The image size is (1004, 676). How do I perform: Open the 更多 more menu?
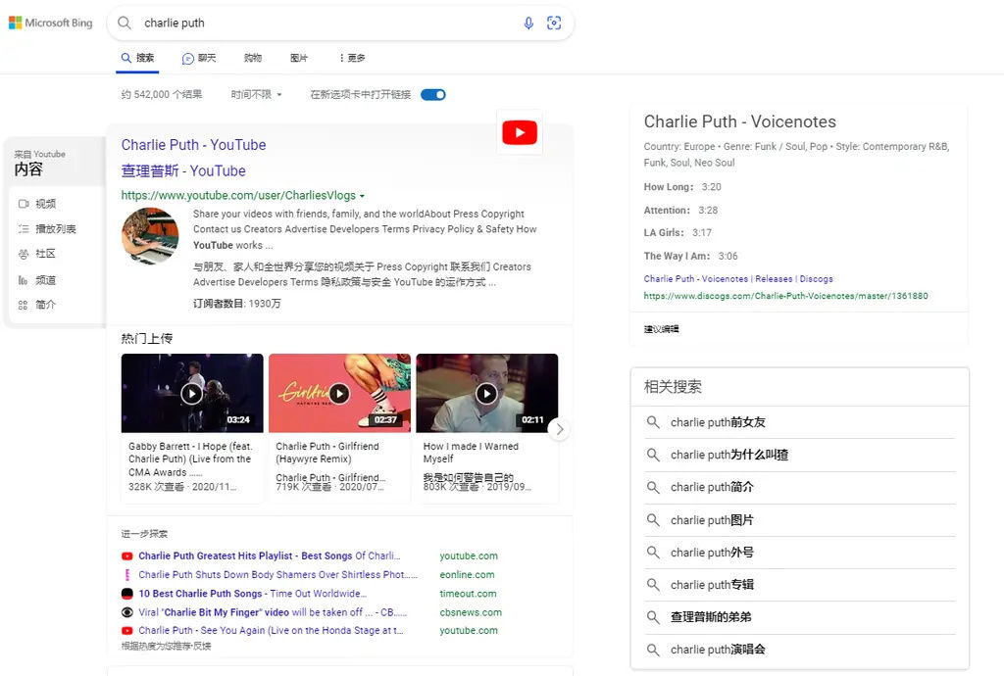(x=352, y=58)
